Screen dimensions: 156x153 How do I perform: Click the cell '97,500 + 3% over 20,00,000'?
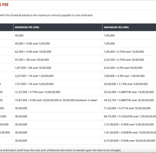[58, 60]
